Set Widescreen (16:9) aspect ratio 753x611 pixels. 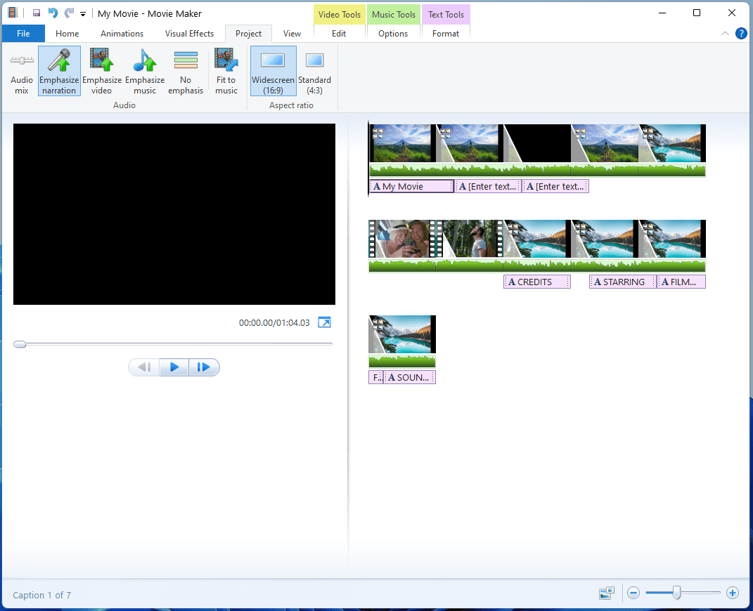coord(273,71)
